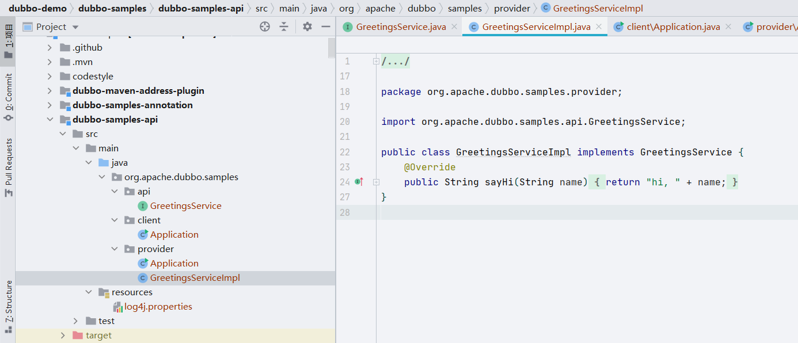
Task: Click apache in the breadcrumb path
Action: 381,9
